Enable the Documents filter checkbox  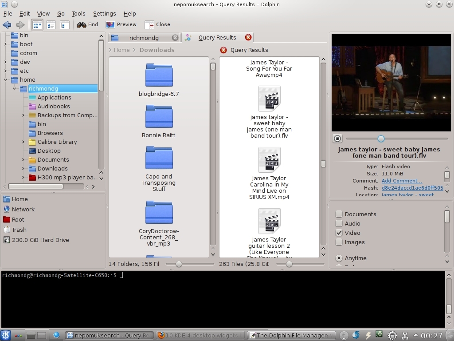pos(339,214)
